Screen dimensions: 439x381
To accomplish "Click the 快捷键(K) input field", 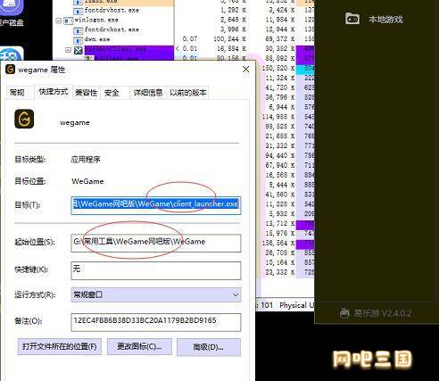I will [x=156, y=270].
